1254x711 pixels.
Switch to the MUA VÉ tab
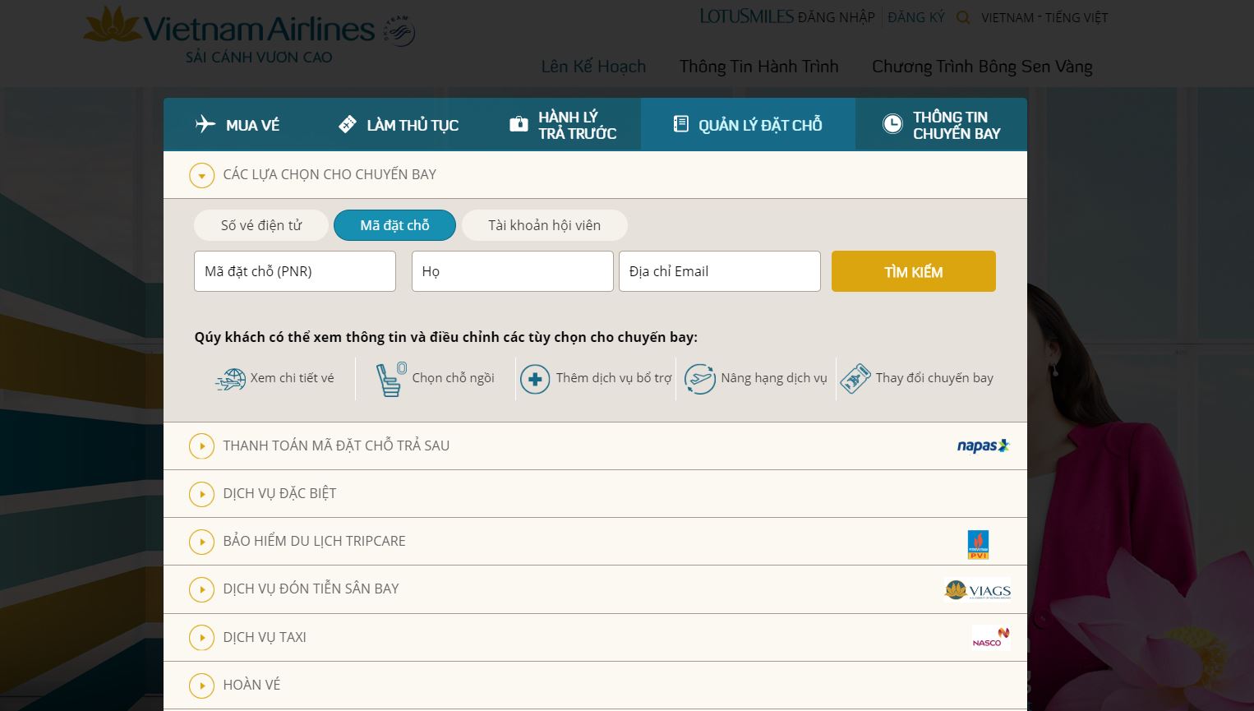click(x=238, y=124)
